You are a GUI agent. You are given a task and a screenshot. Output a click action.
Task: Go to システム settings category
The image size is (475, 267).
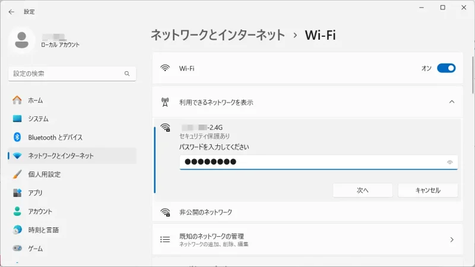(38, 119)
